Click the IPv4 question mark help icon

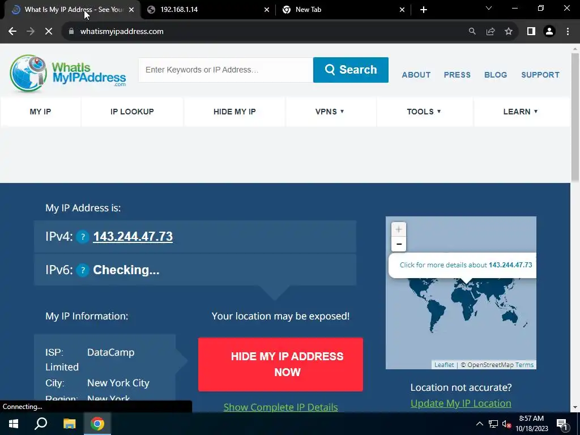tap(83, 237)
